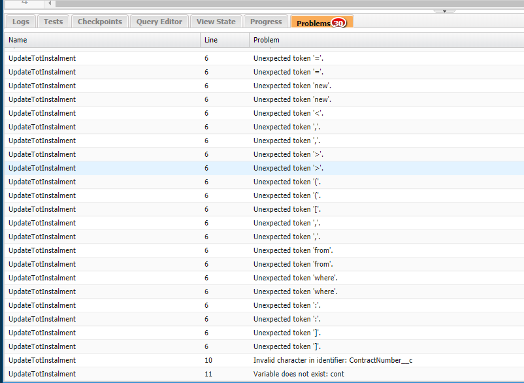
Task: Click UpdateTotInstalment name in the line 11 row
Action: (42, 374)
